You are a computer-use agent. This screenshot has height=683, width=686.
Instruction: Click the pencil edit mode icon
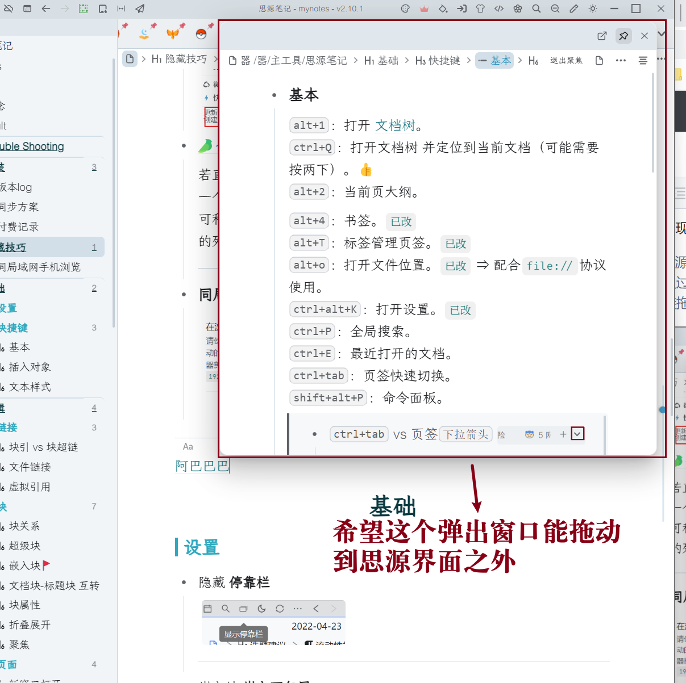click(574, 9)
